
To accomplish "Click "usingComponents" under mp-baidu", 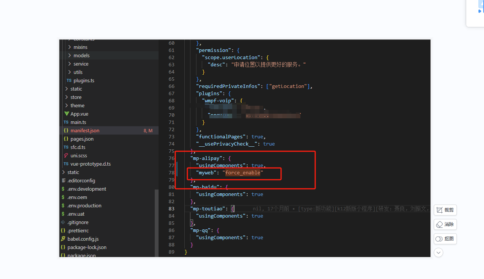I will point(222,194).
